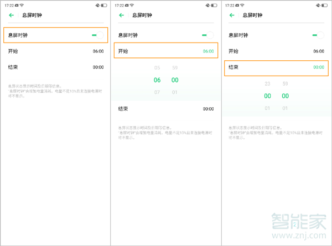Select hour 23 in right time picker
332x246 pixels.
pyautogui.click(x=268, y=84)
